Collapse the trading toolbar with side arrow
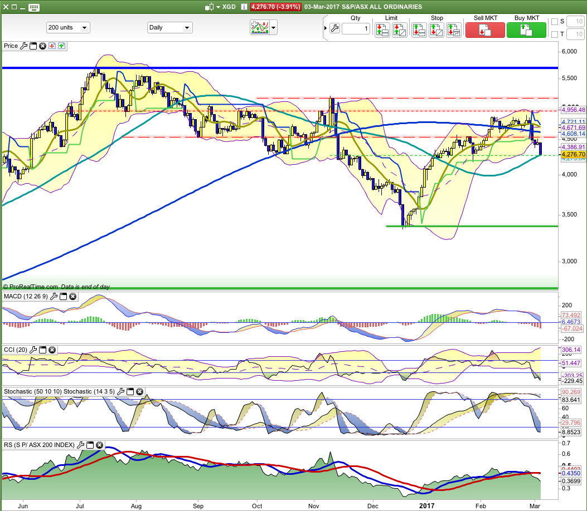This screenshot has width=587, height=511. click(x=326, y=28)
